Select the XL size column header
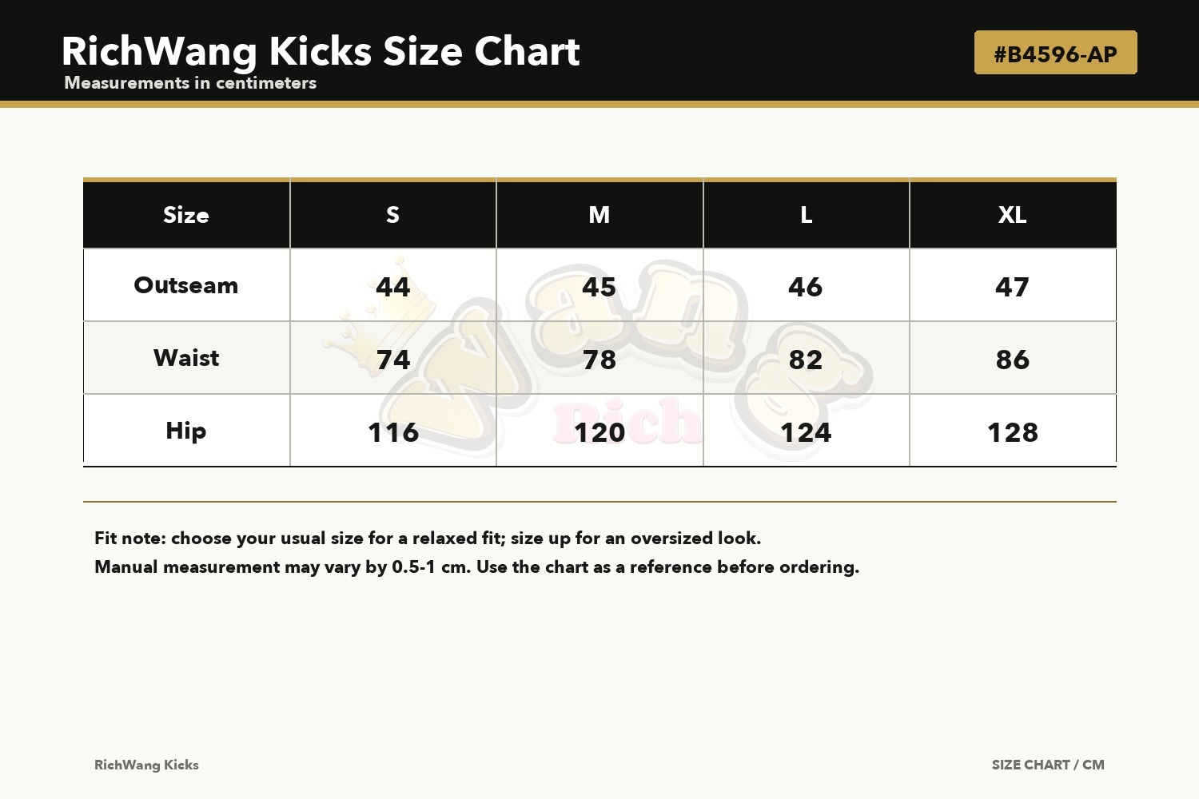 [x=1013, y=215]
